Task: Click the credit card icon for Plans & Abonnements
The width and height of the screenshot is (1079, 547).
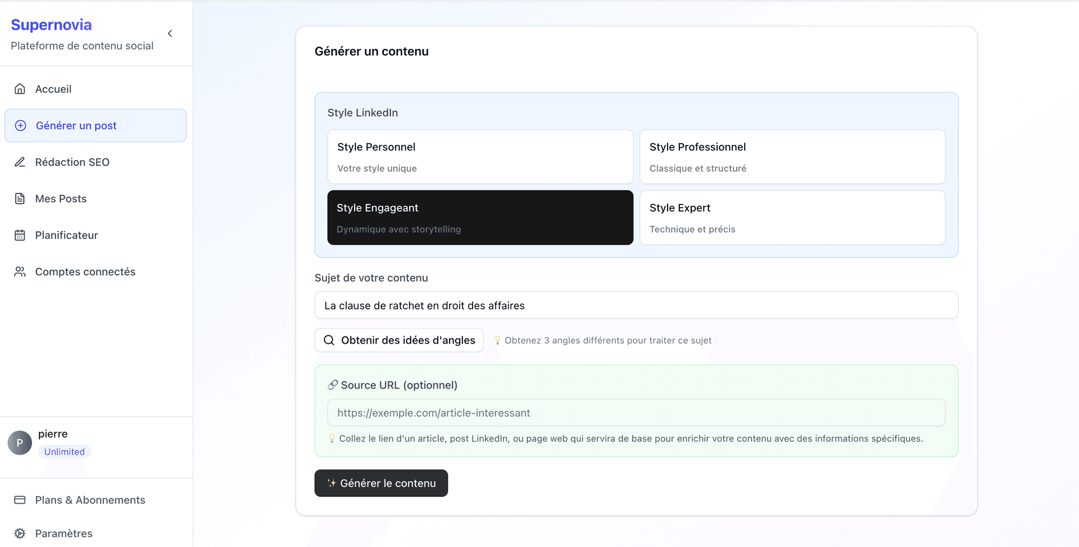Action: 20,500
